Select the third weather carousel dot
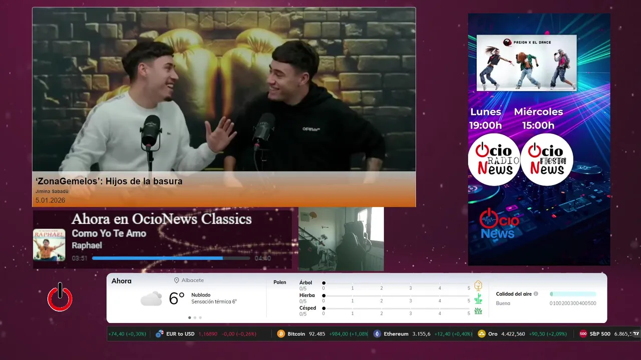 [x=200, y=317]
